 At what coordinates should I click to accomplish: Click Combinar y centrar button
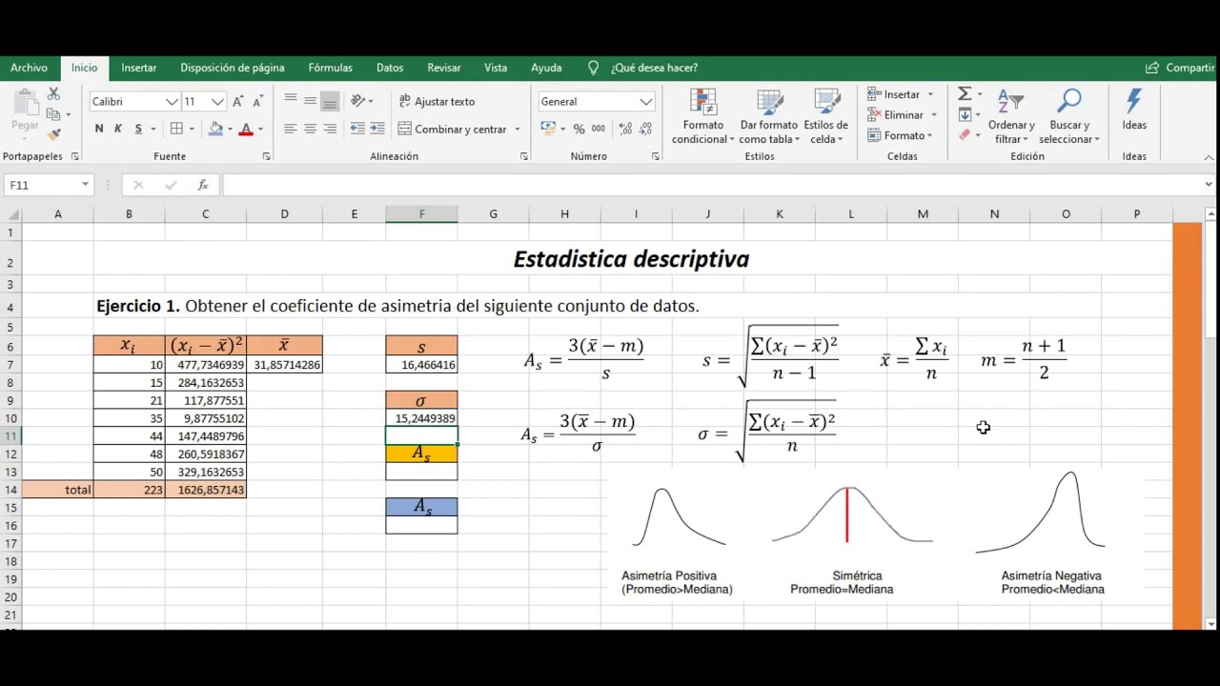[453, 129]
